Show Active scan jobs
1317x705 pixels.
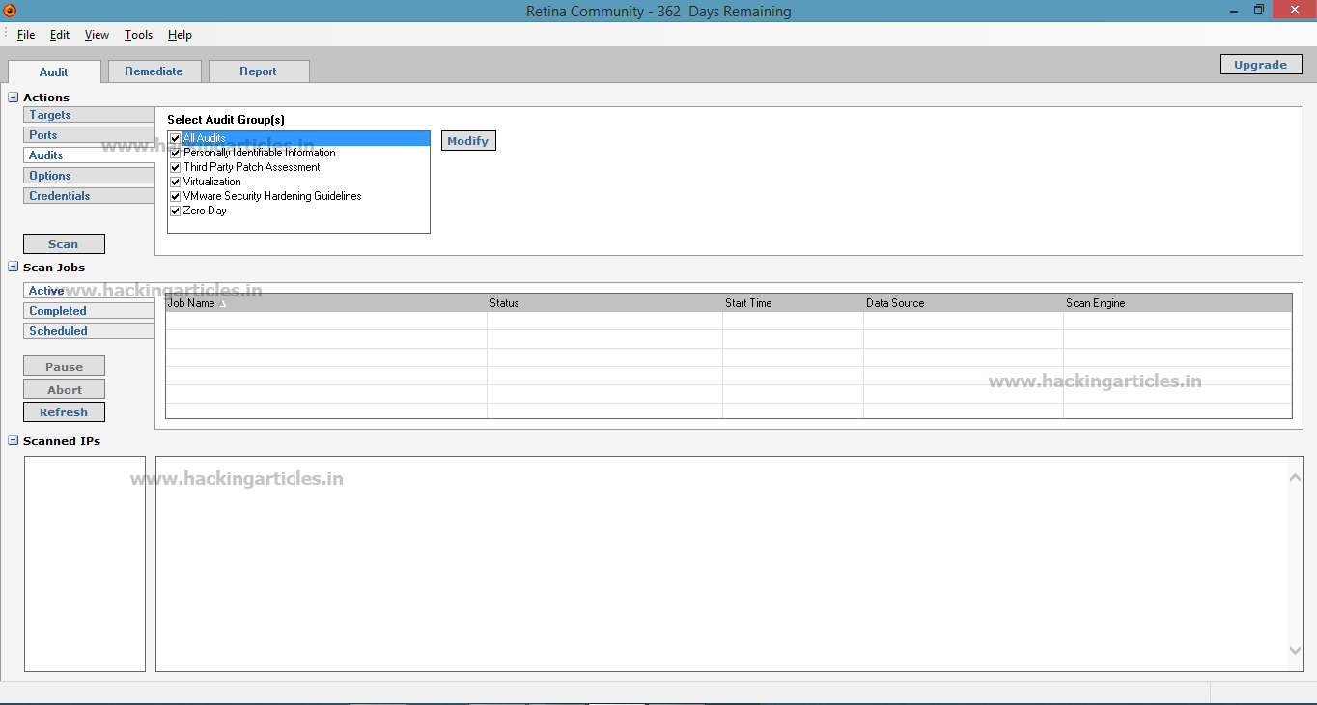point(89,291)
